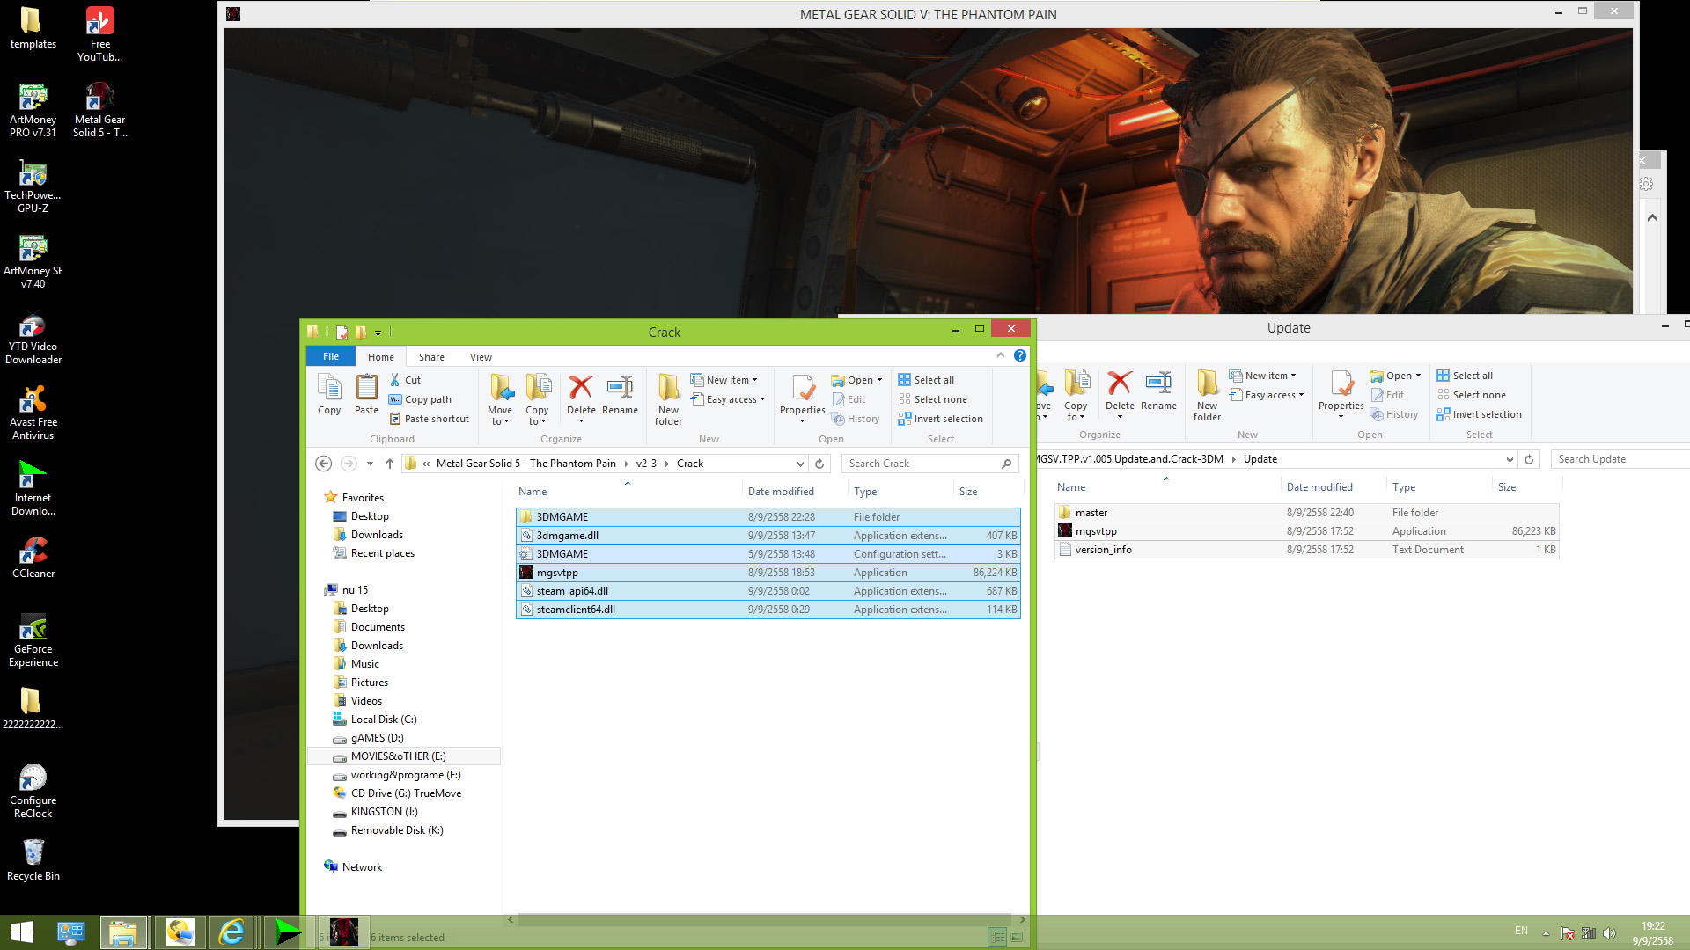Click the Up arrow navigation icon
Image resolution: width=1690 pixels, height=950 pixels.
390,464
